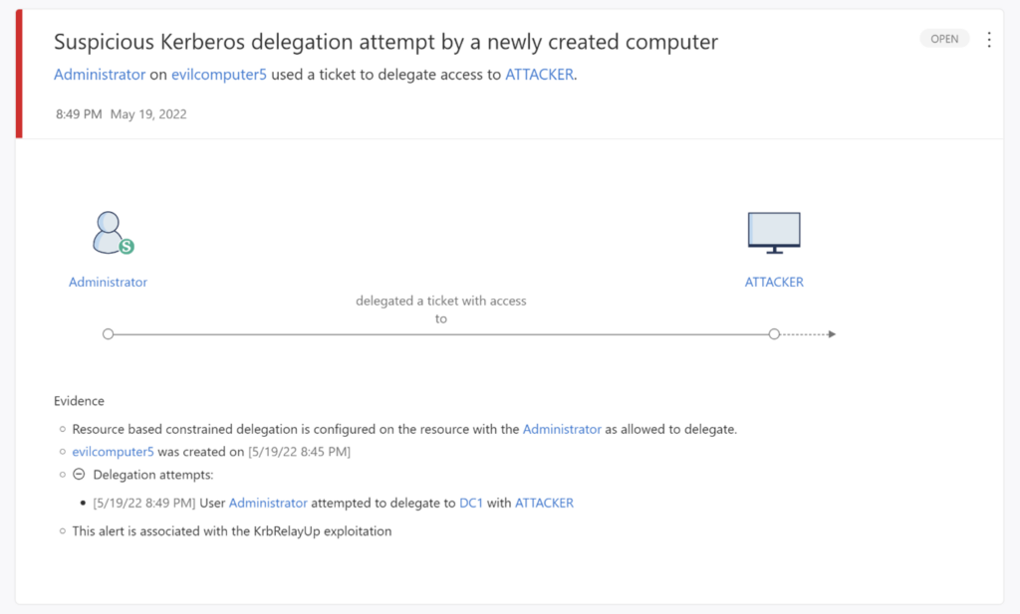
Task: Collapse the Delegation attempts evidence item
Action: (x=79, y=475)
